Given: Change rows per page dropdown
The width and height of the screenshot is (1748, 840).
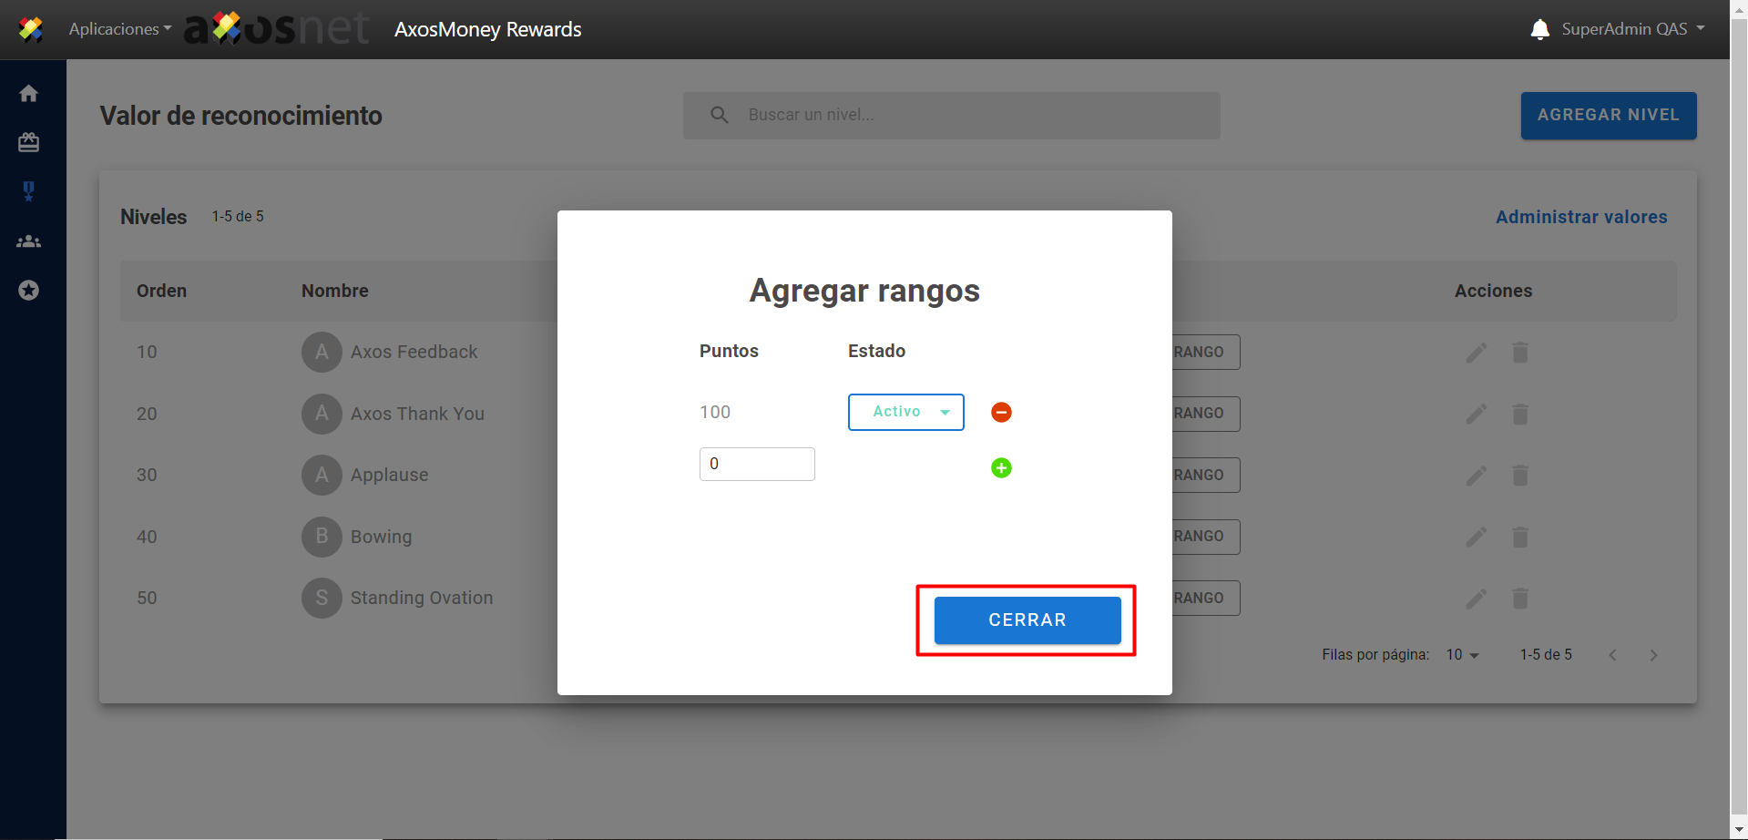Looking at the screenshot, I should [1462, 655].
